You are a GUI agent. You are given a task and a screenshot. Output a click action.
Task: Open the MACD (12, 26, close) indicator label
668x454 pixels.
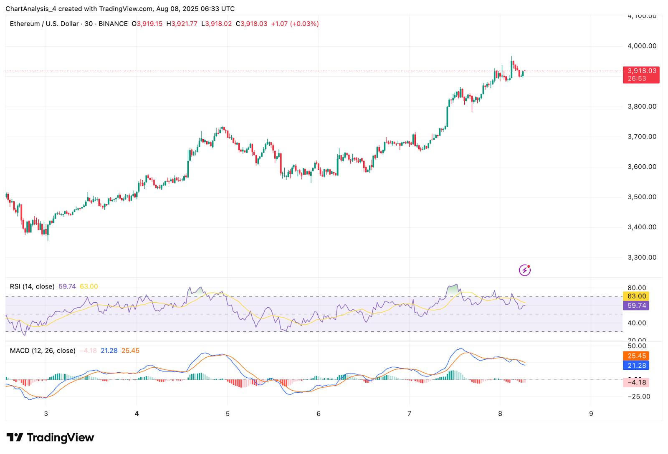pos(43,351)
